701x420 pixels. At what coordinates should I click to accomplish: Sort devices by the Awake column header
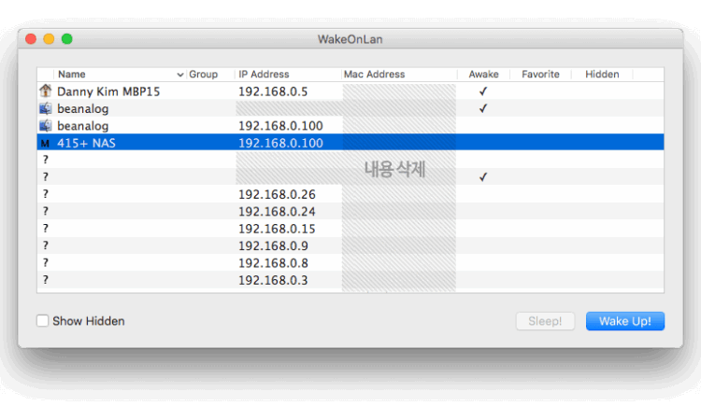(483, 75)
